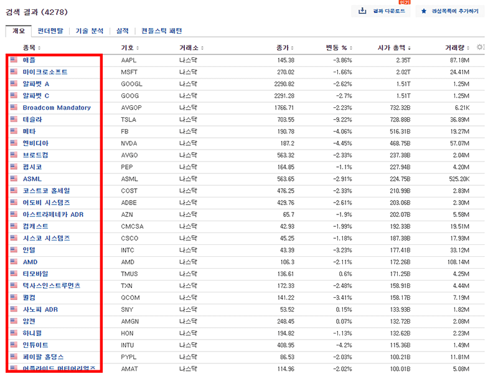Open the table column settings gear icon
498x374 pixels.
[x=480, y=47]
